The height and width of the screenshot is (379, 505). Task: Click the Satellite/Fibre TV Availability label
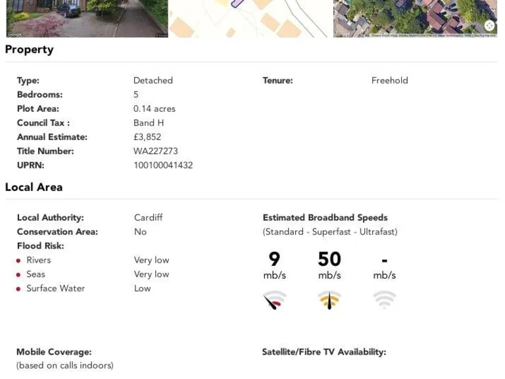(x=324, y=352)
